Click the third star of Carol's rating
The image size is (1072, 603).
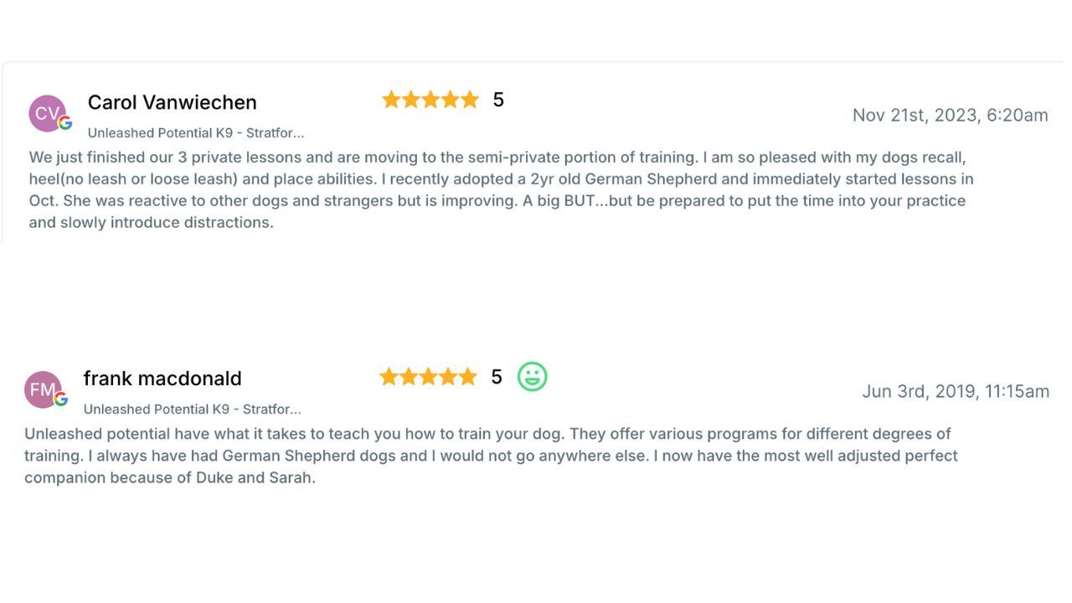tap(430, 100)
